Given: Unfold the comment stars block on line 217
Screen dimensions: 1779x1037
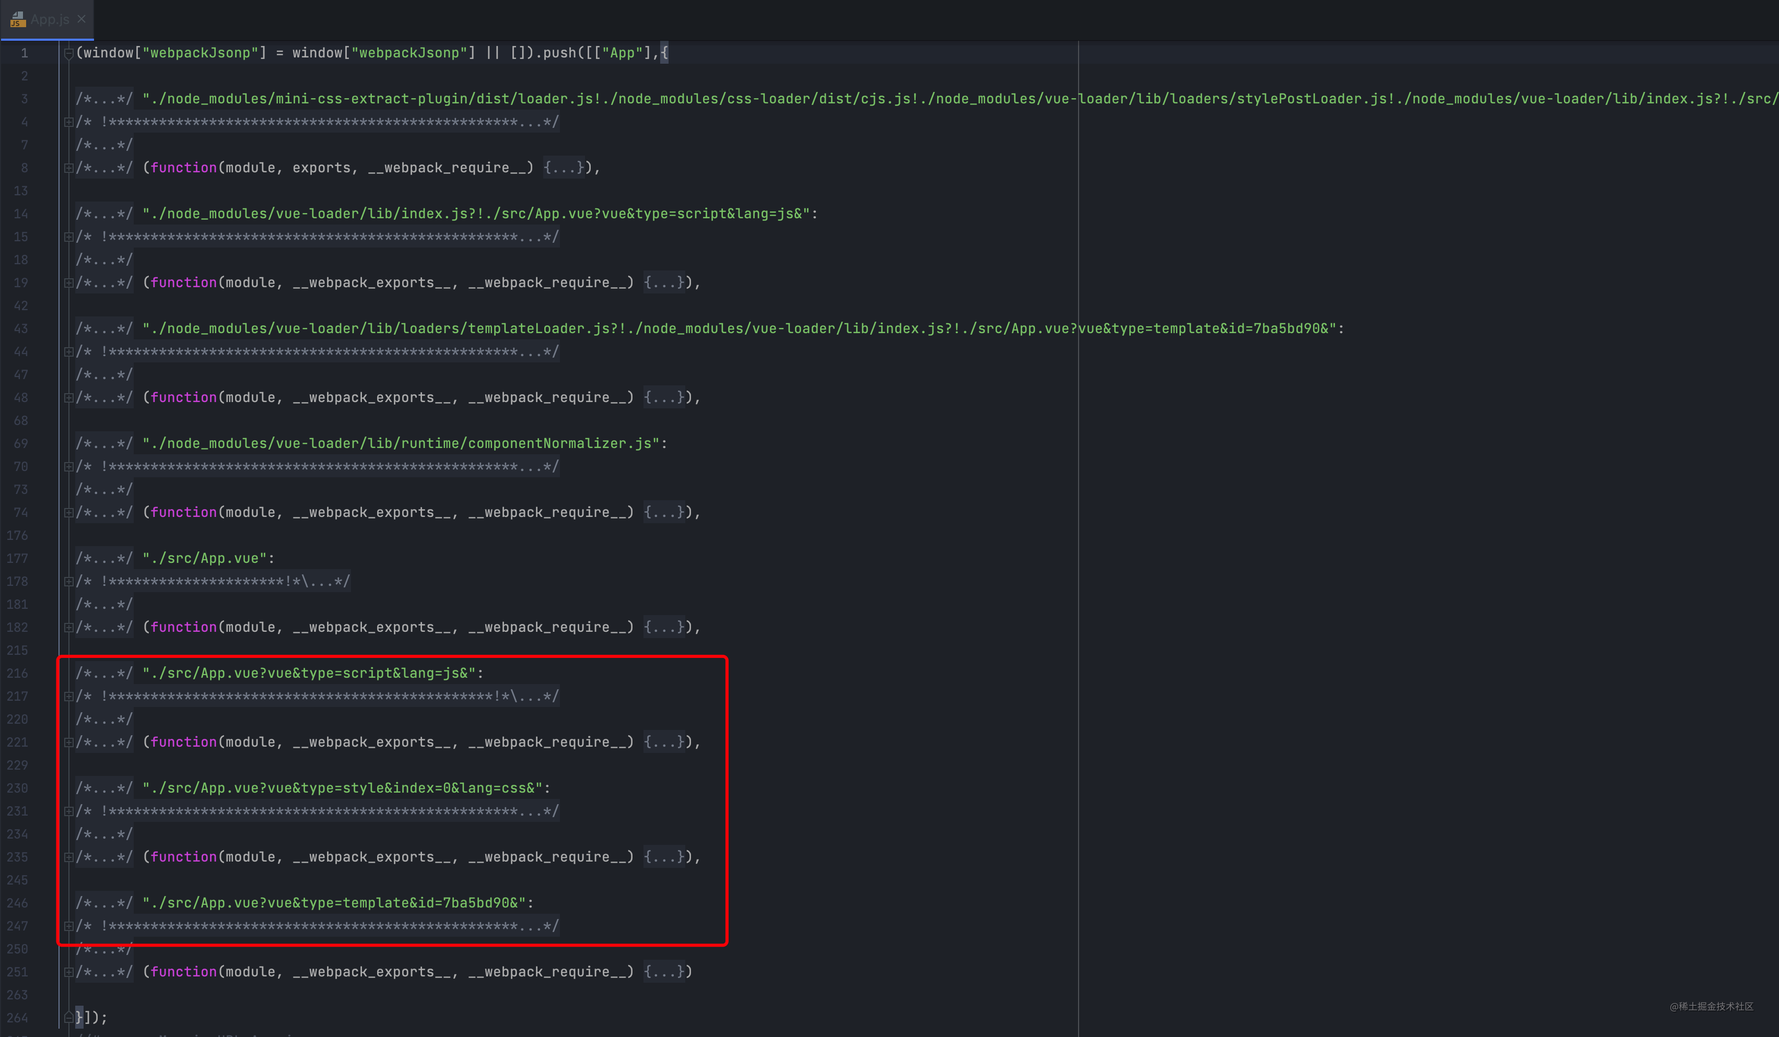Looking at the screenshot, I should pyautogui.click(x=318, y=697).
